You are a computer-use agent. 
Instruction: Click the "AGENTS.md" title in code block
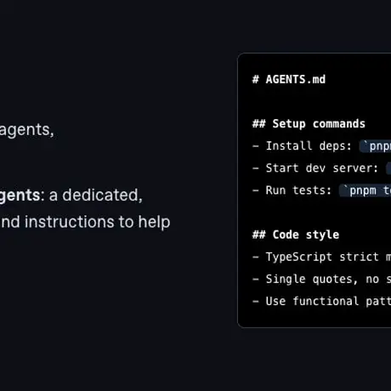[x=296, y=80]
